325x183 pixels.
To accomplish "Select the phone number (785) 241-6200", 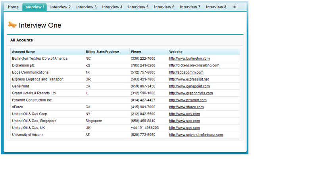I will click(x=143, y=65).
